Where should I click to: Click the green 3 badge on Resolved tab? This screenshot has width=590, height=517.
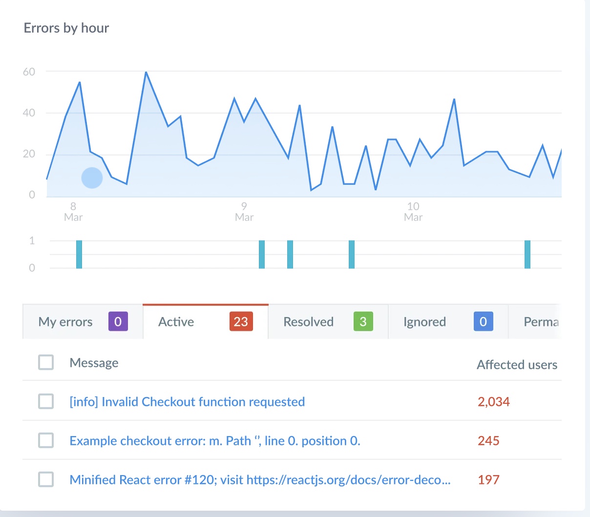coord(362,321)
